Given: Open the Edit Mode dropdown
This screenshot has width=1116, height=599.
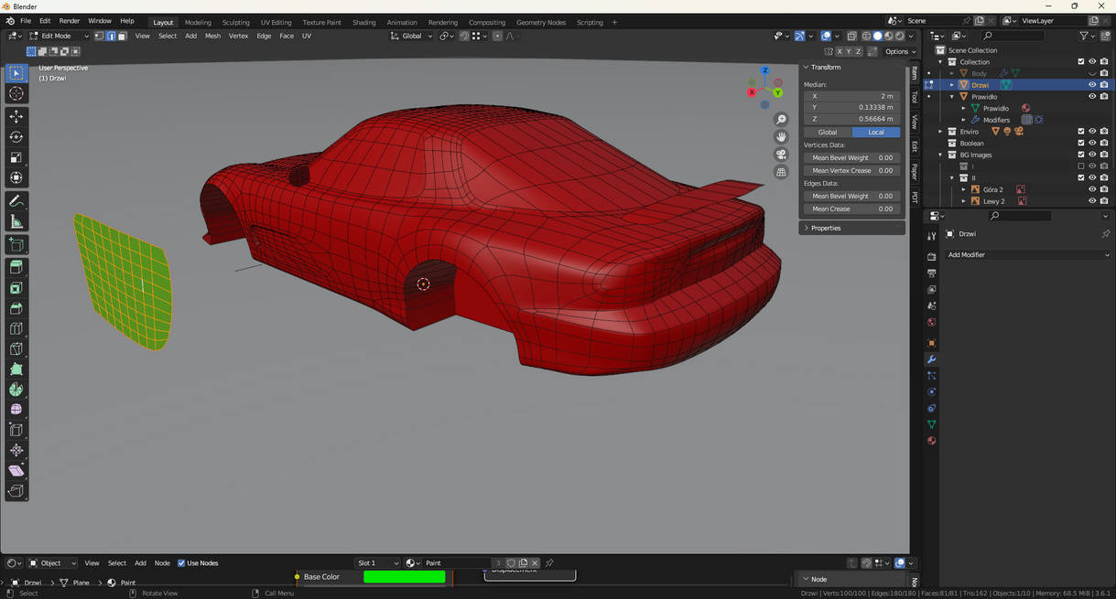Looking at the screenshot, I should tap(58, 37).
